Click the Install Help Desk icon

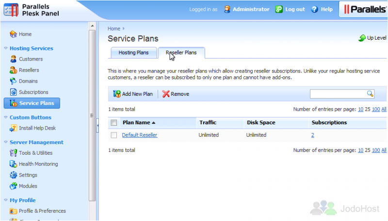pos(13,128)
